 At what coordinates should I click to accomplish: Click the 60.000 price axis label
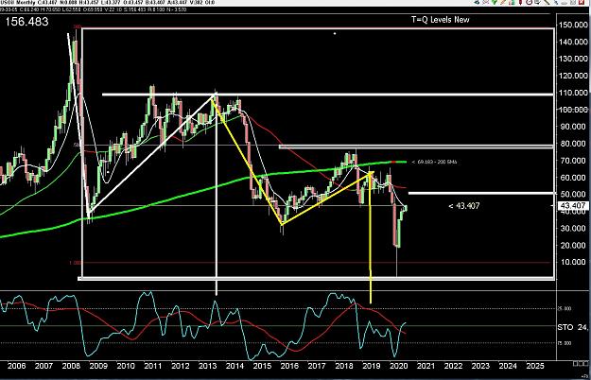[573, 178]
